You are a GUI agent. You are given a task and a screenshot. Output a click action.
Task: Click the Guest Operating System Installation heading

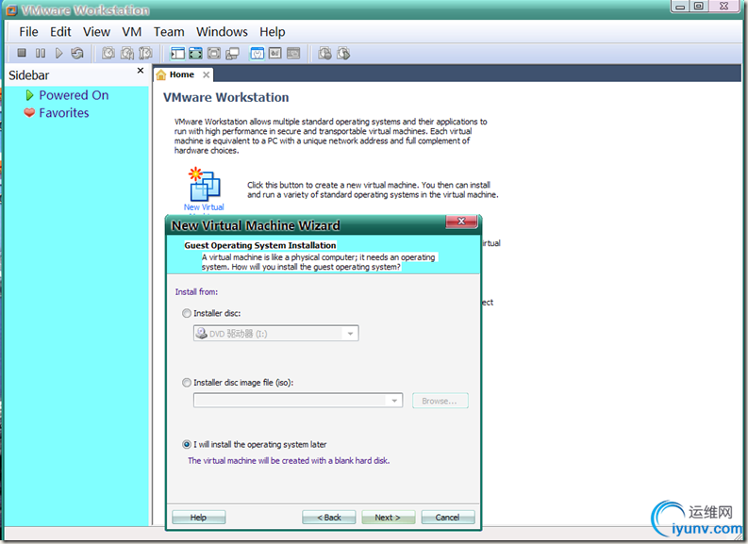260,245
